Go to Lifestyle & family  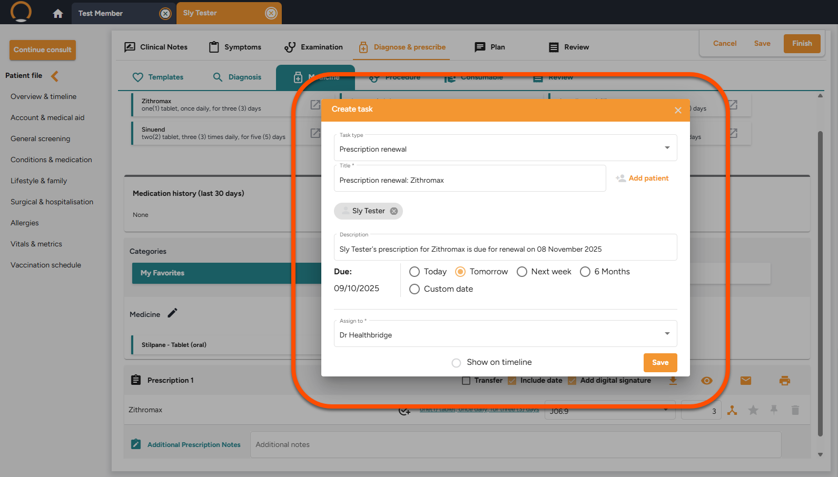click(39, 181)
